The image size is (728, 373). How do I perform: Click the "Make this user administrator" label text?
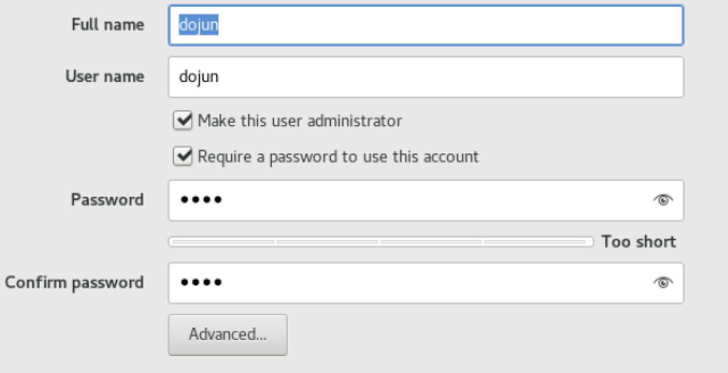coord(300,121)
